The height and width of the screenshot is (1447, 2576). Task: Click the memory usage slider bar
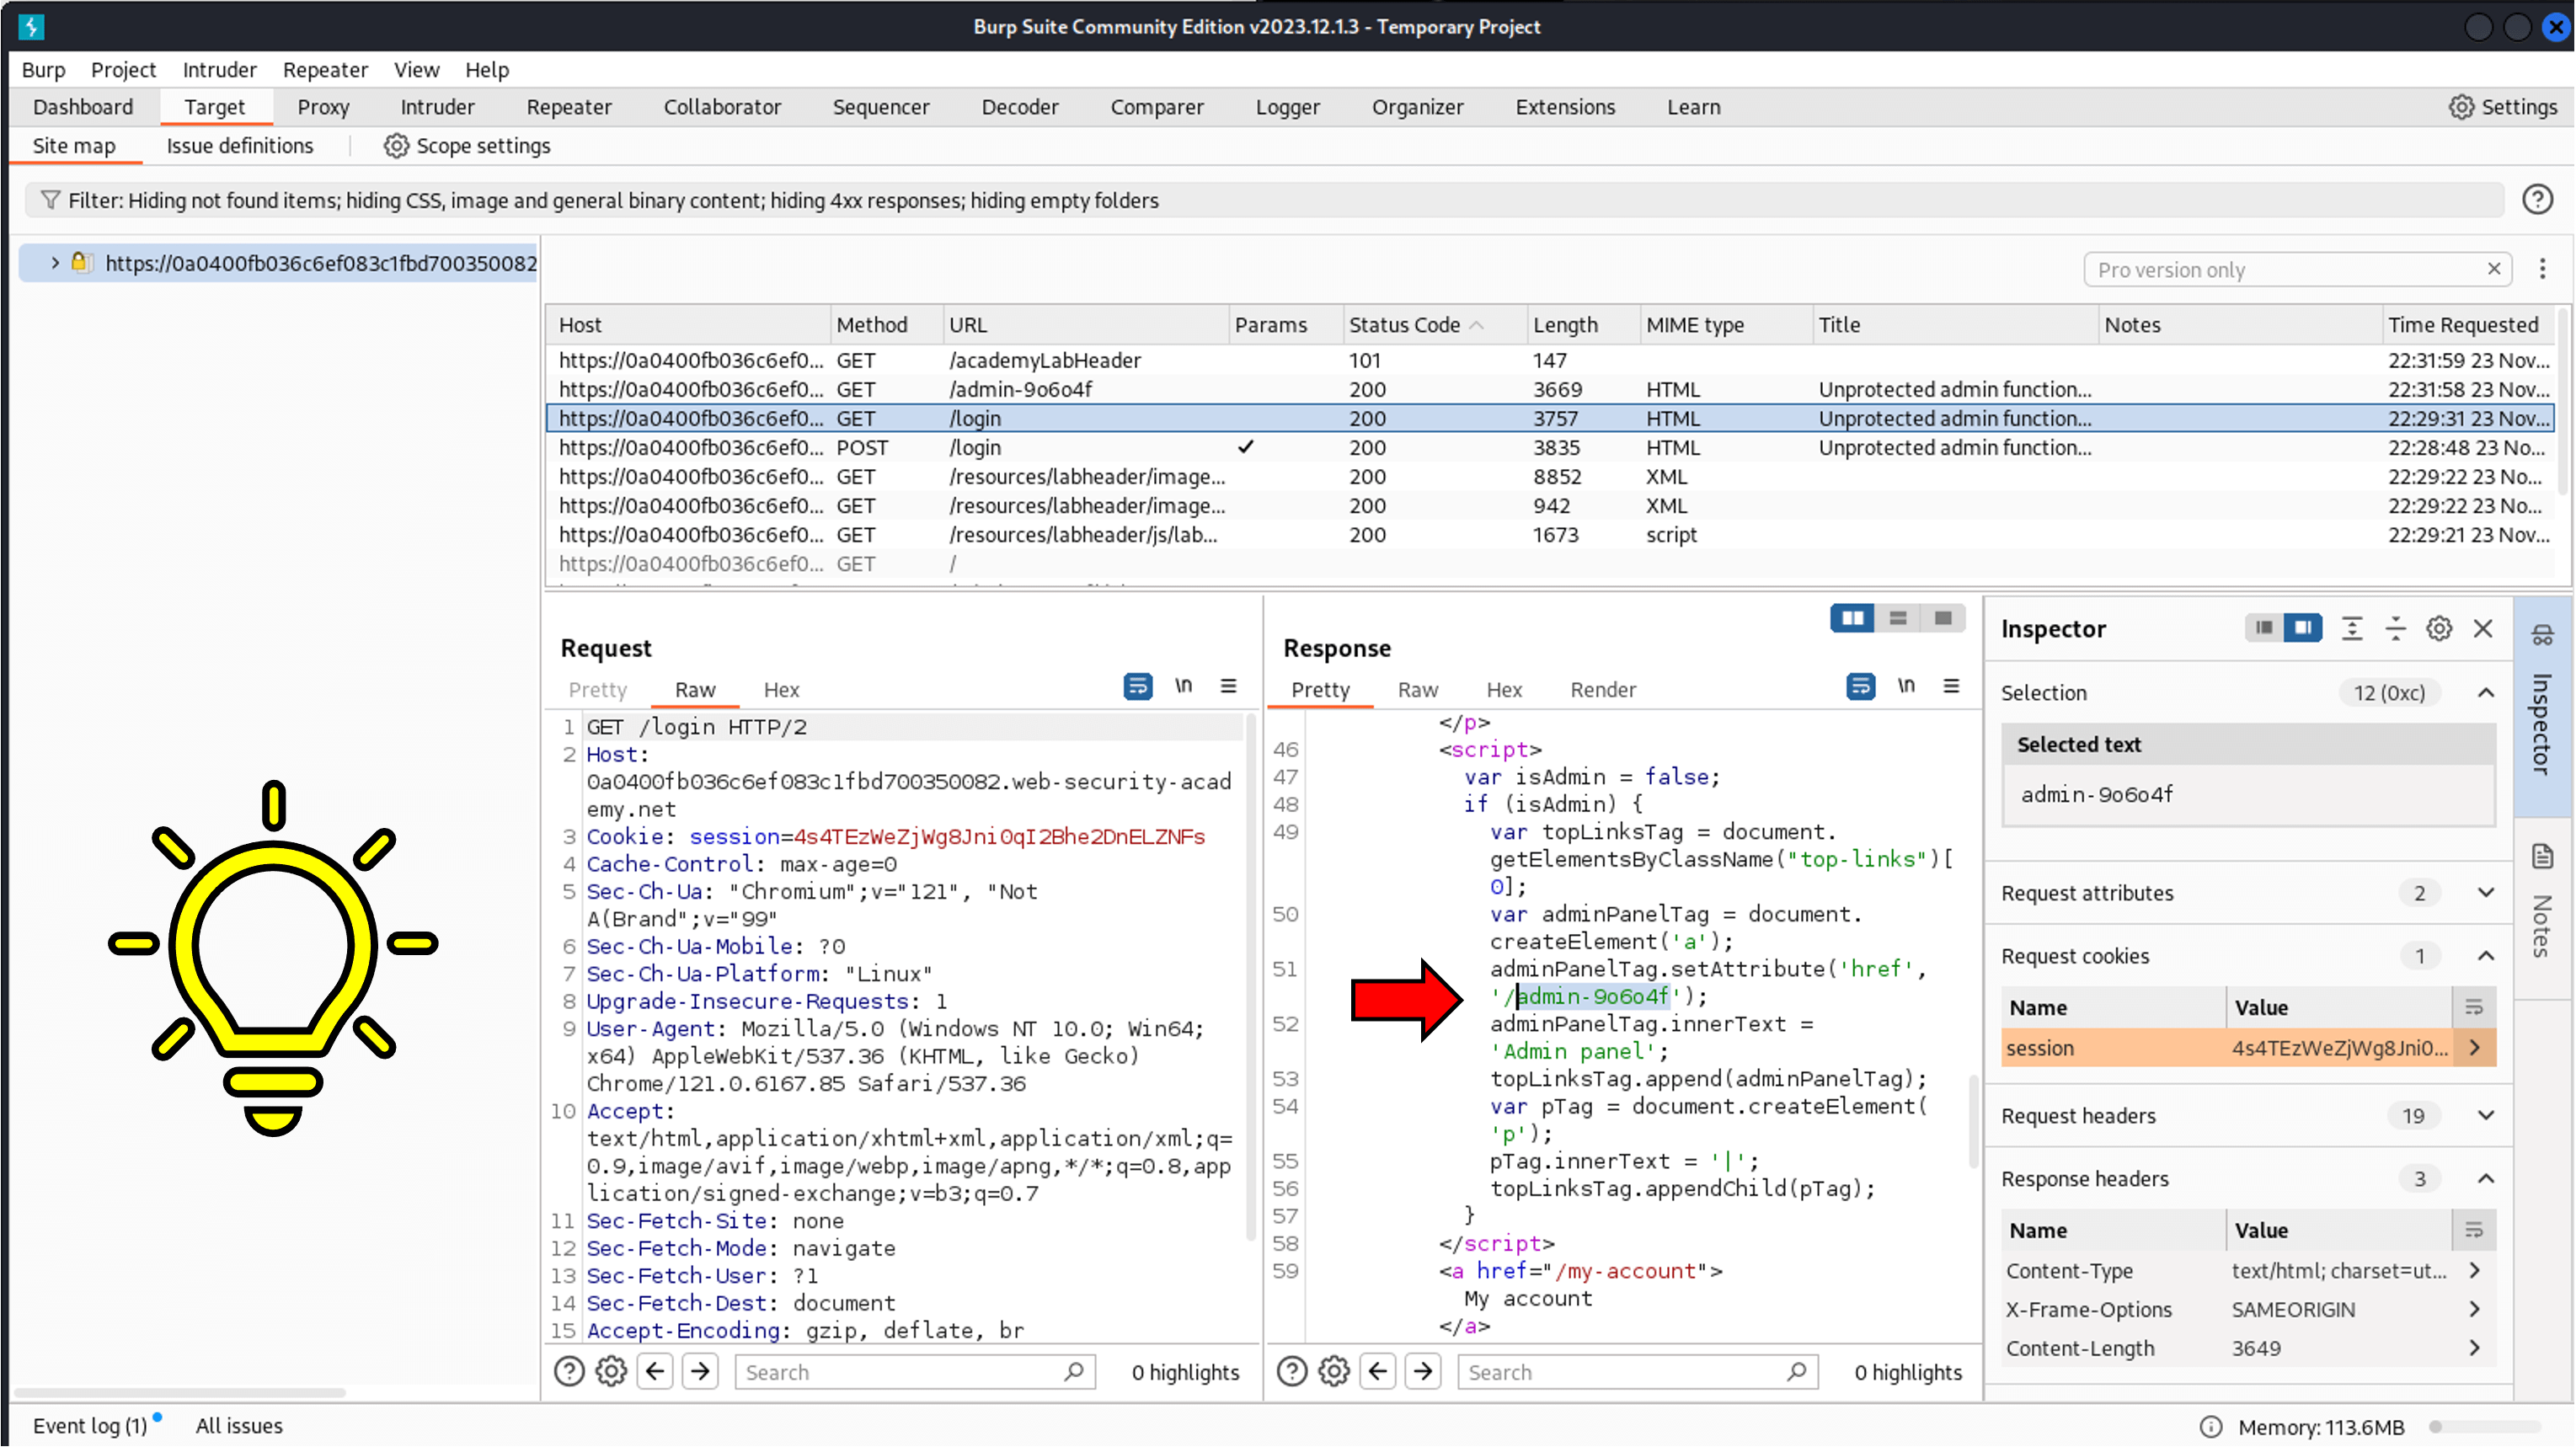pos(2484,1427)
